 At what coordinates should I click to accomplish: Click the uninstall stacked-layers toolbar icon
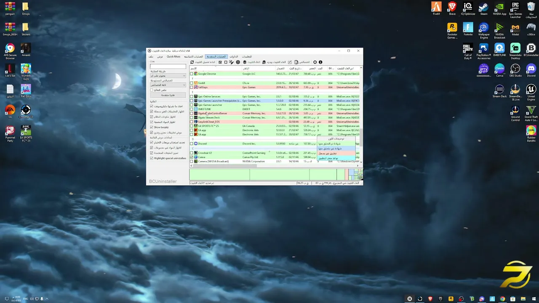(244, 62)
